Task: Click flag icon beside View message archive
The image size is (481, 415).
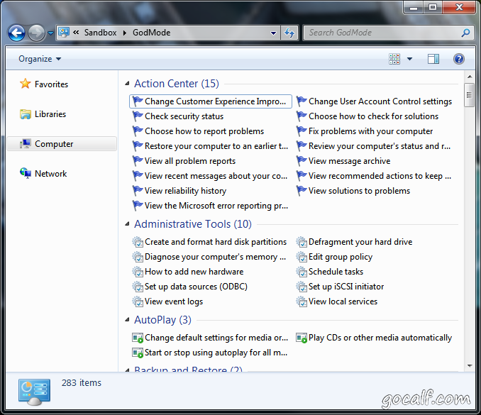Action: [302, 161]
